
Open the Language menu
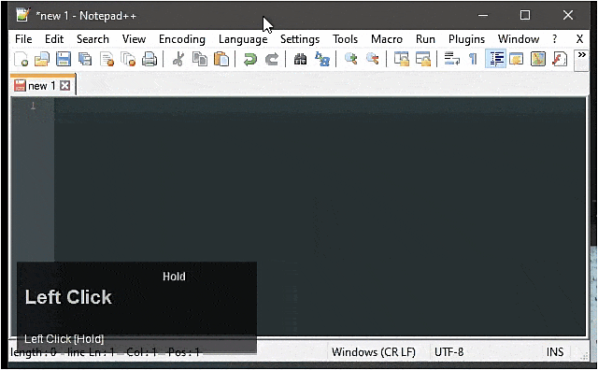pyautogui.click(x=243, y=39)
